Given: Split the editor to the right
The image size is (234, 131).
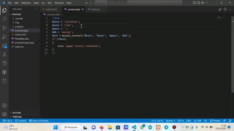Looking at the screenshot, I should coord(225,9).
